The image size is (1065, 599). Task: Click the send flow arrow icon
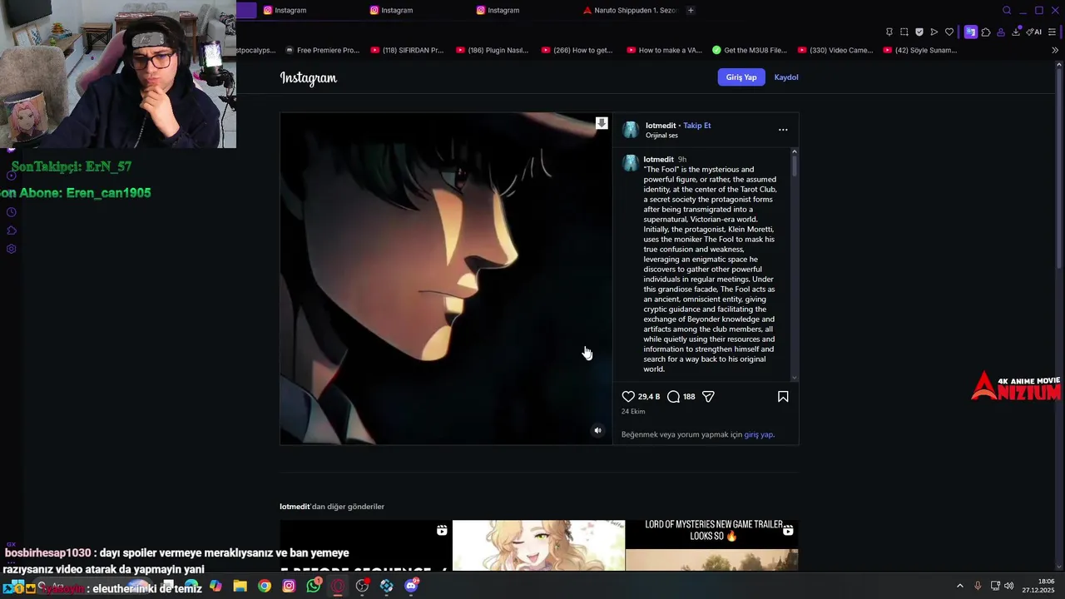coord(934,32)
